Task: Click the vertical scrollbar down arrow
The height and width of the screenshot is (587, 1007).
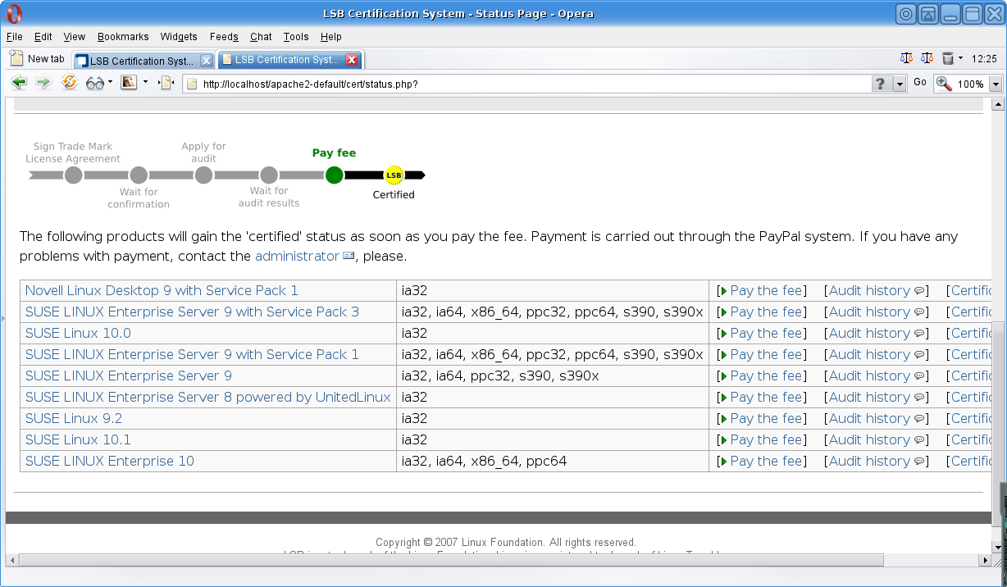Action: point(998,547)
